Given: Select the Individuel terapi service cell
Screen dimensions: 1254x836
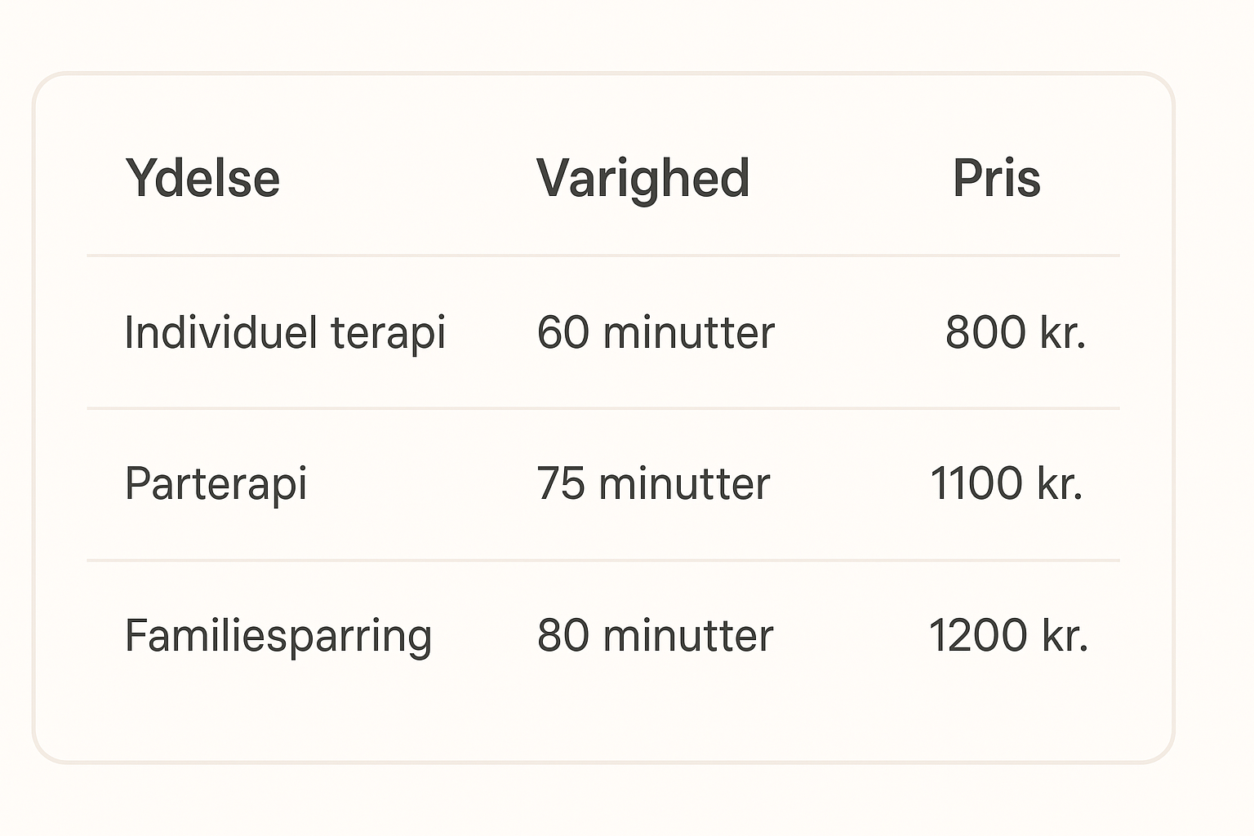Looking at the screenshot, I should [285, 333].
